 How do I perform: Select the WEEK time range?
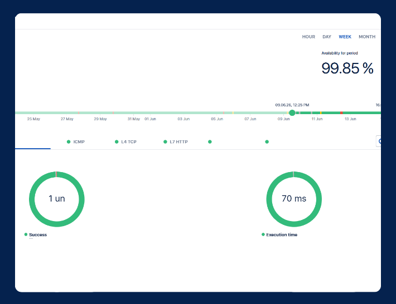345,37
